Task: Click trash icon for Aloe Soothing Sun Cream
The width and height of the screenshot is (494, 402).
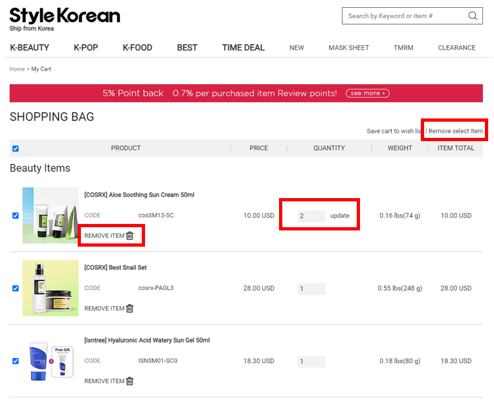Action: coord(129,236)
